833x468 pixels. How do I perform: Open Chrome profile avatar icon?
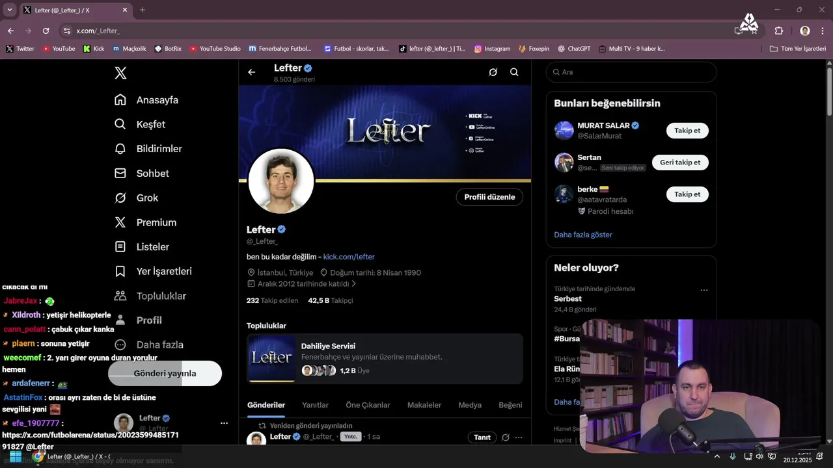[x=805, y=31]
